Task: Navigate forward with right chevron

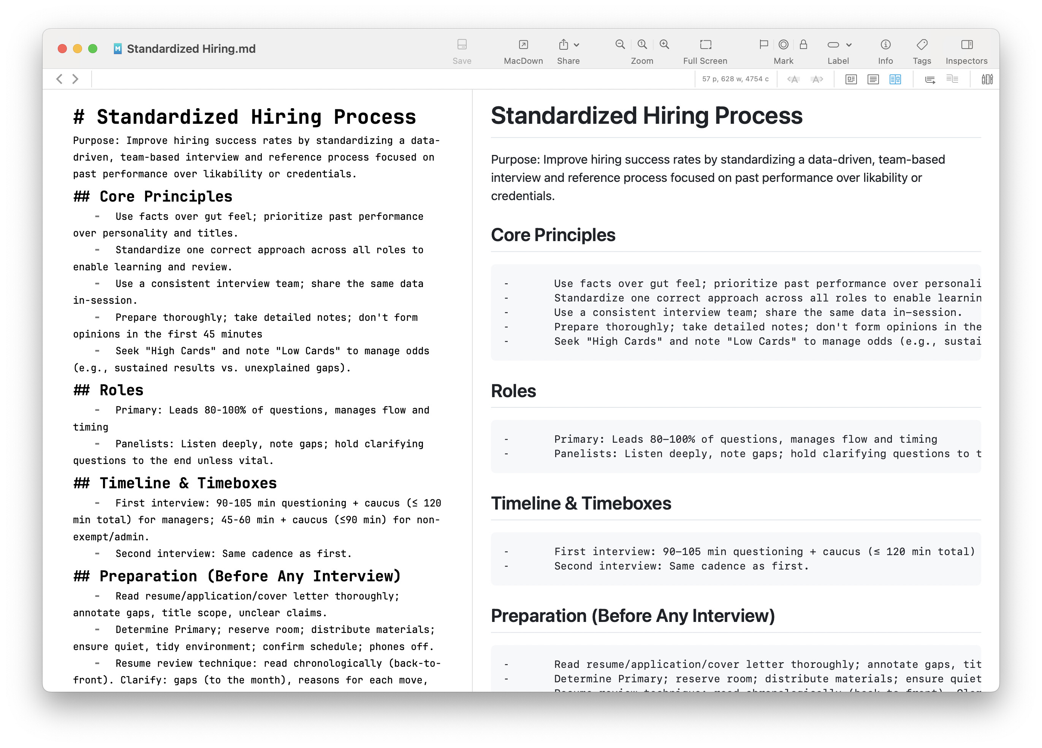Action: point(75,79)
